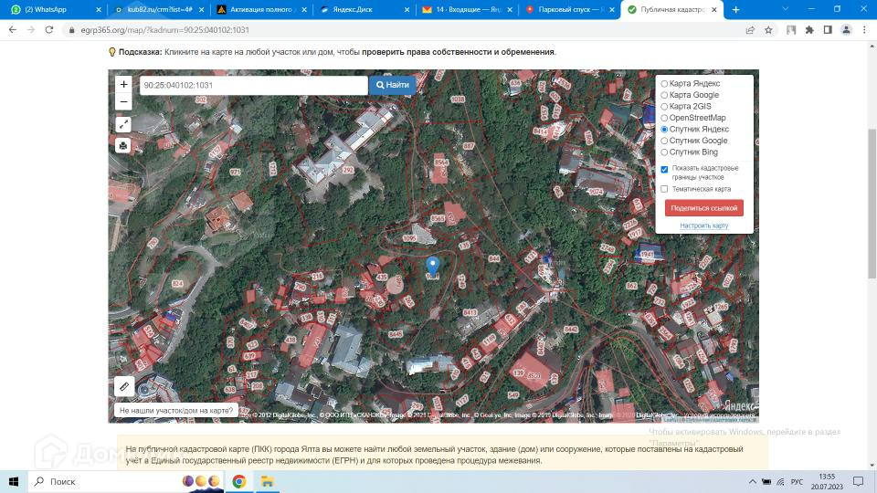
Task: Open the ruler measurement tool
Action: 124,386
